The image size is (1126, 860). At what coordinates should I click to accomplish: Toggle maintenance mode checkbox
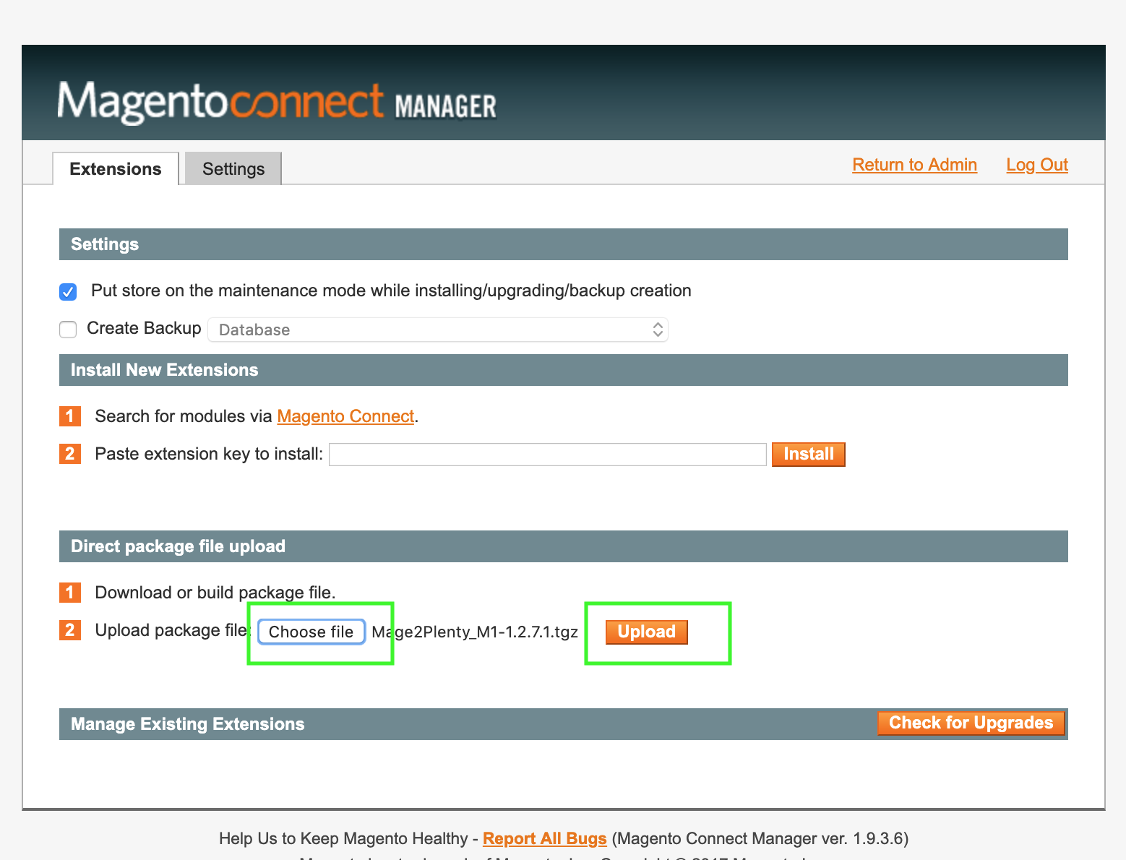[68, 291]
